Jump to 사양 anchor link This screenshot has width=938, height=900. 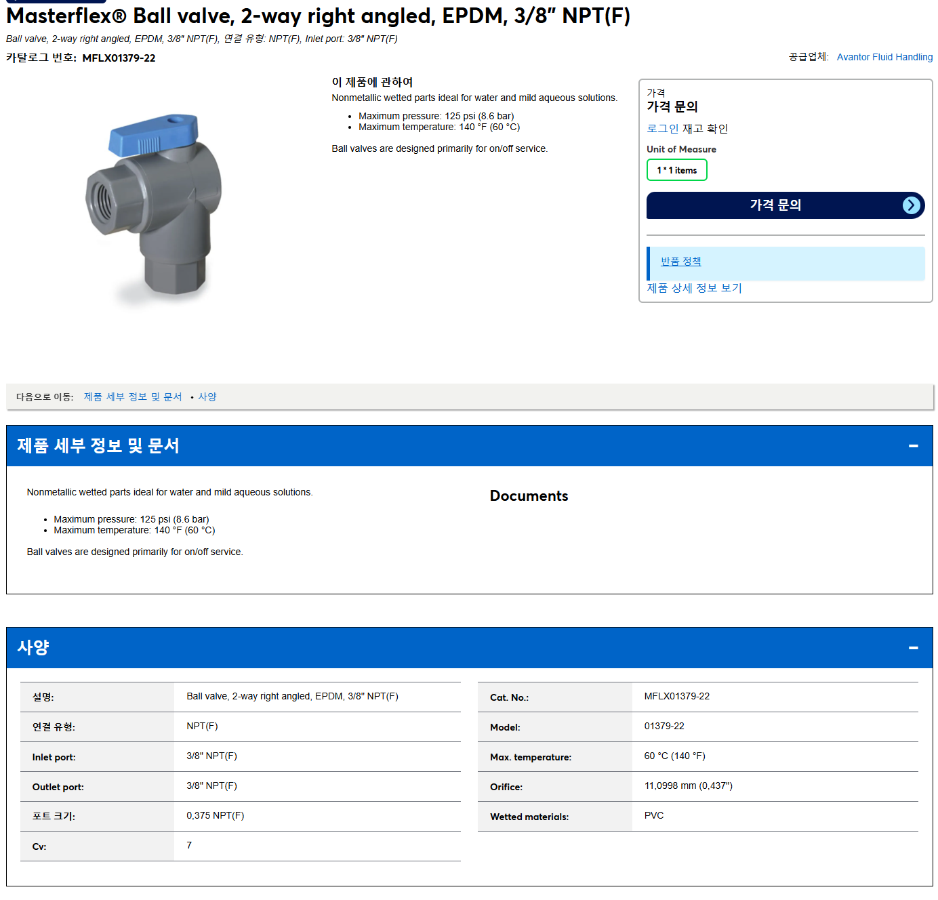tap(207, 397)
